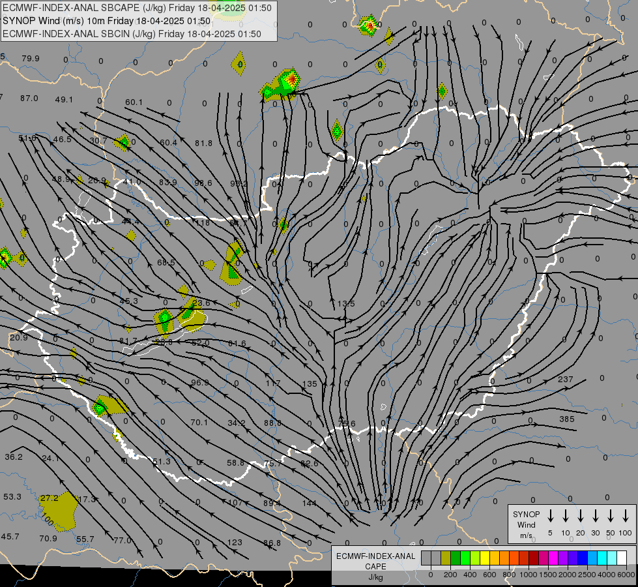The image size is (638, 587).
Task: Click the map value 86.8
Action: [272, 543]
